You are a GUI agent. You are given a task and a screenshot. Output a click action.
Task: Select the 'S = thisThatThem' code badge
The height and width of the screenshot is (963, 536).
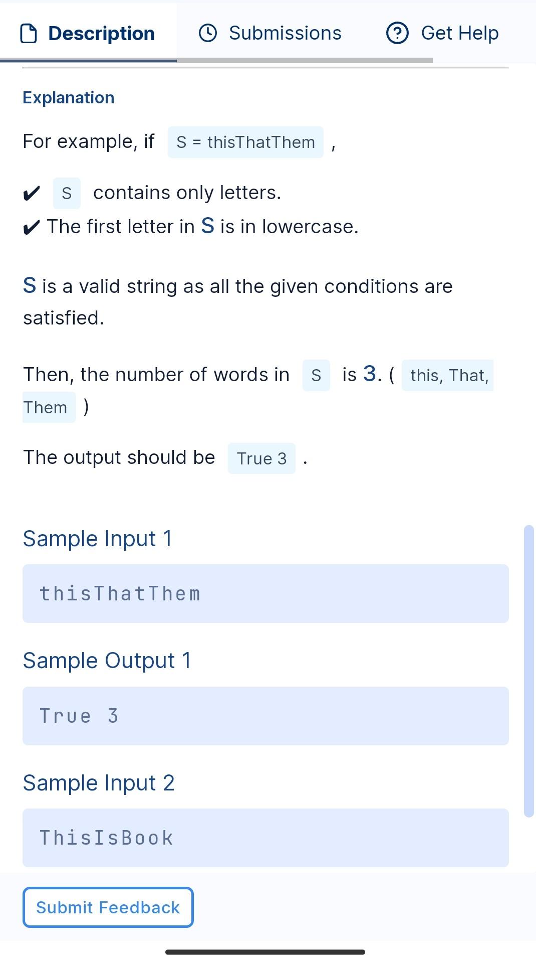[x=245, y=142]
